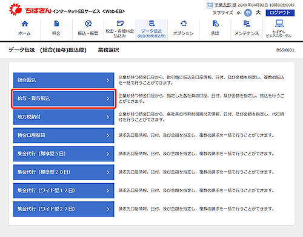Click the chevron on 地方税納付 row

tap(108, 117)
